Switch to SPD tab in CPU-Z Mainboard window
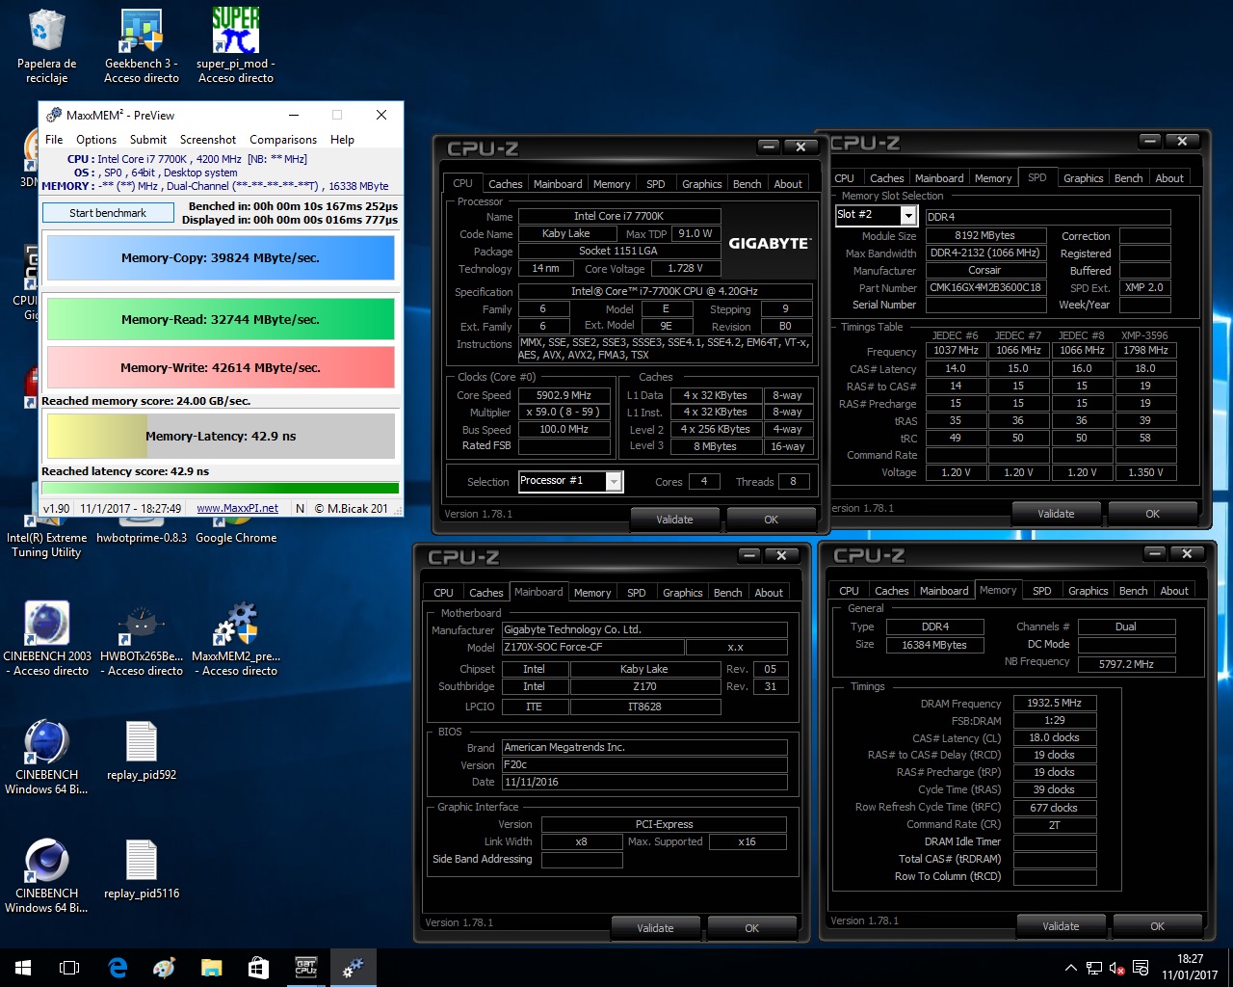Image resolution: width=1233 pixels, height=987 pixels. pyautogui.click(x=636, y=593)
